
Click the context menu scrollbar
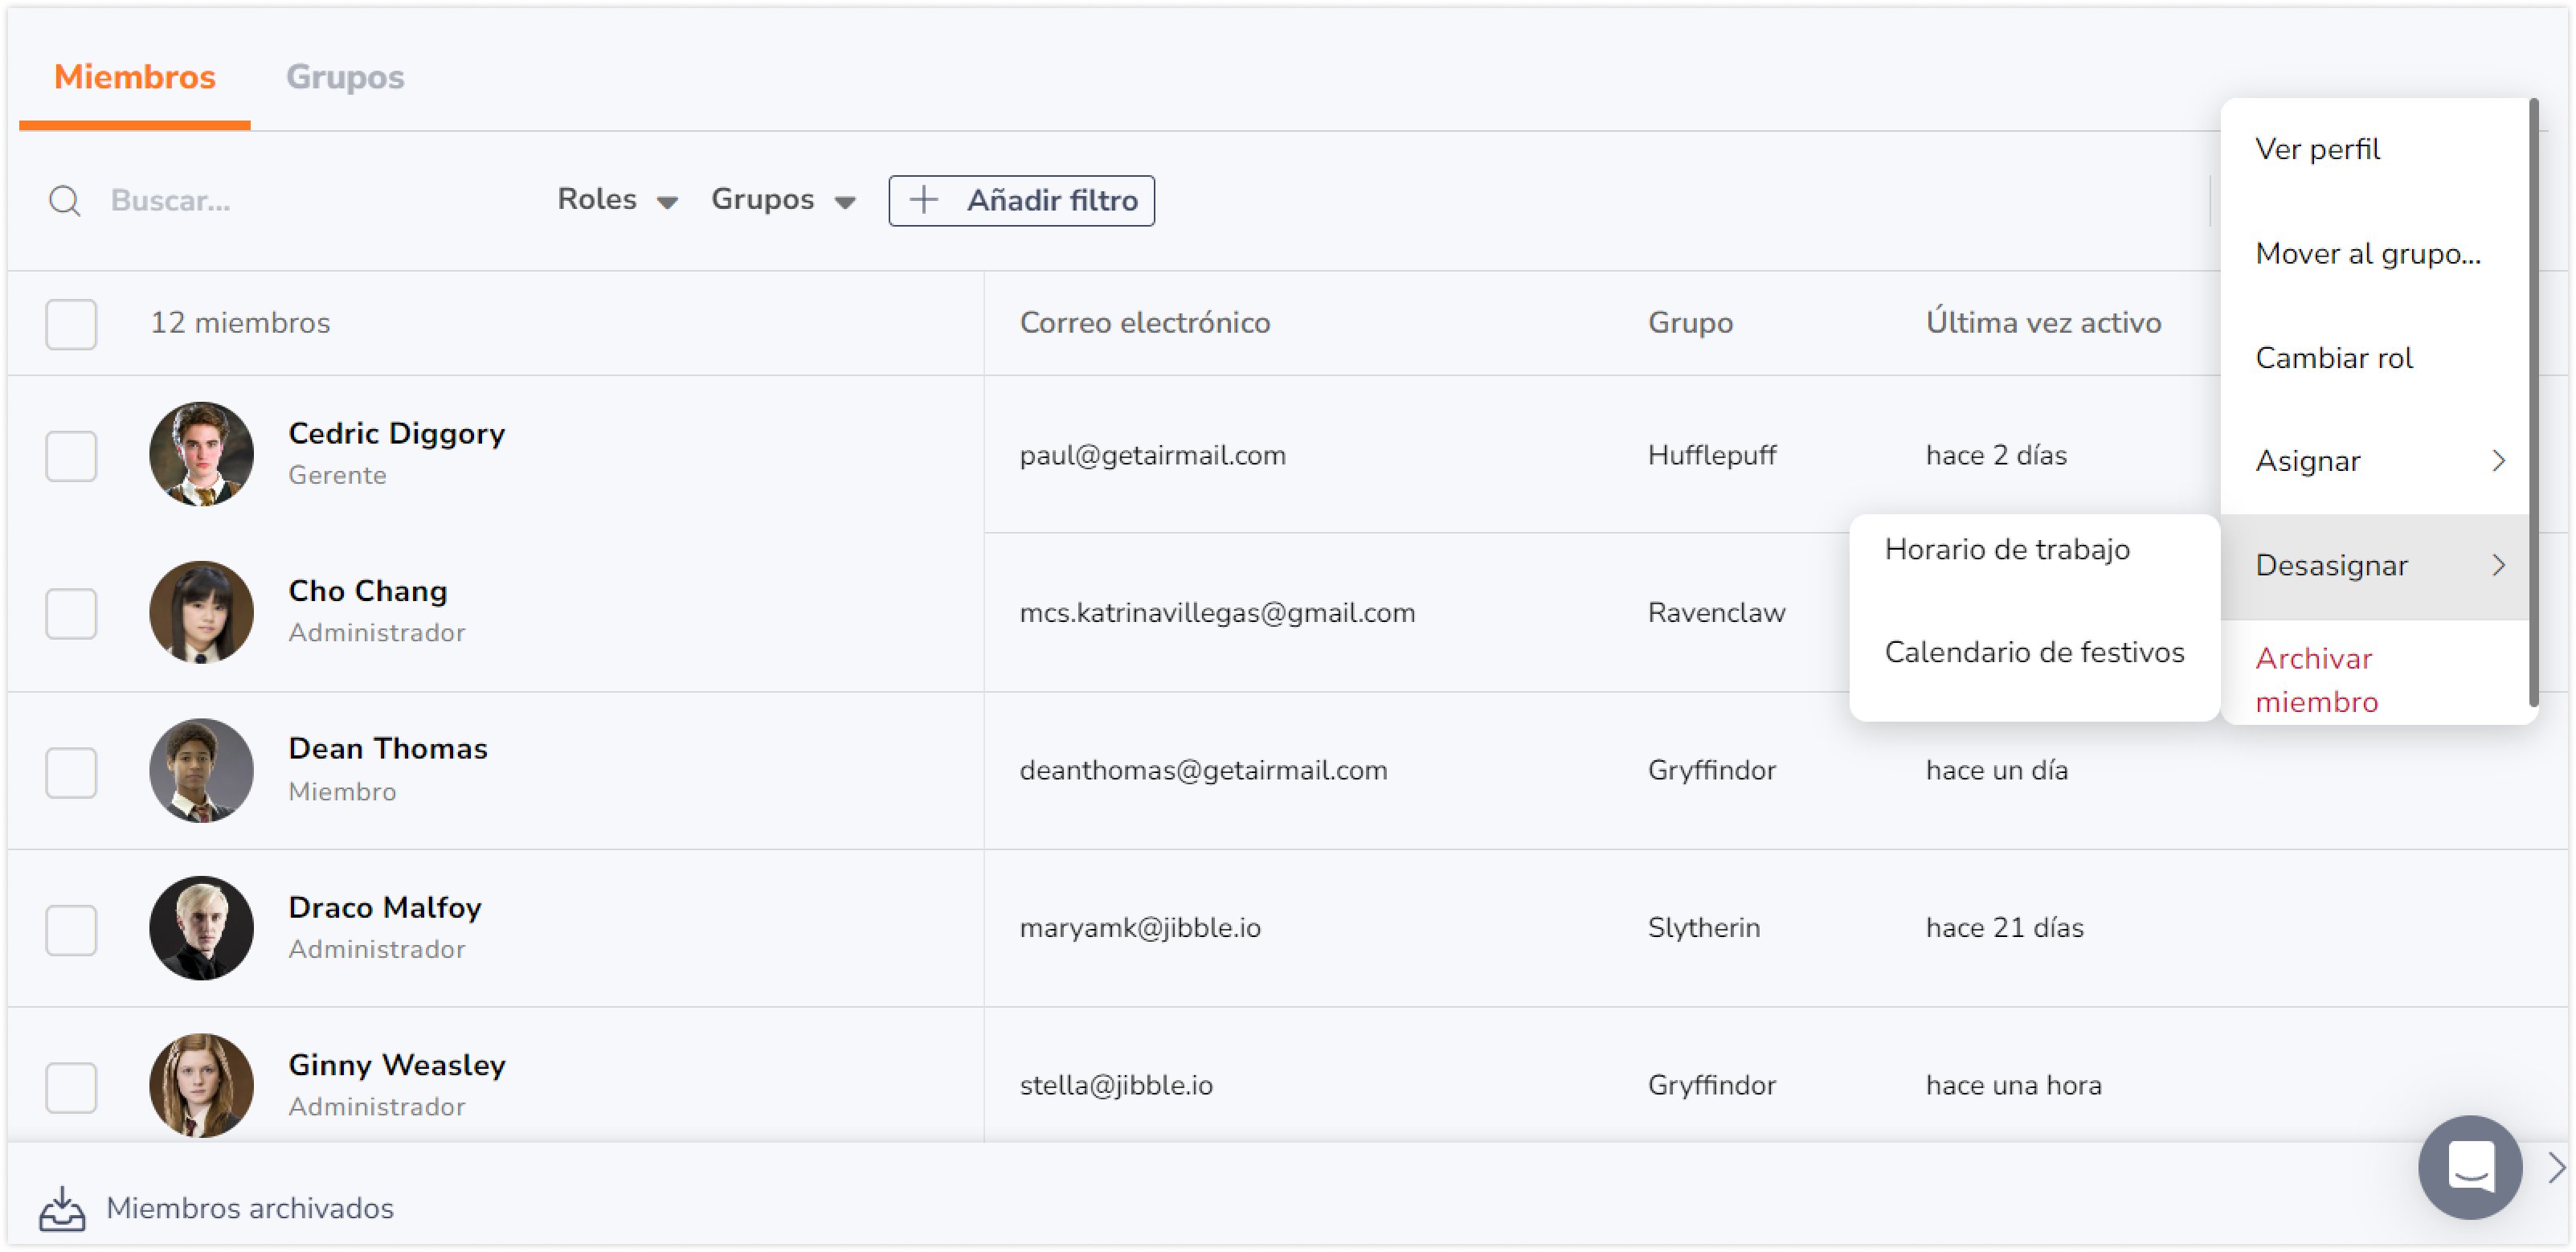(2533, 400)
